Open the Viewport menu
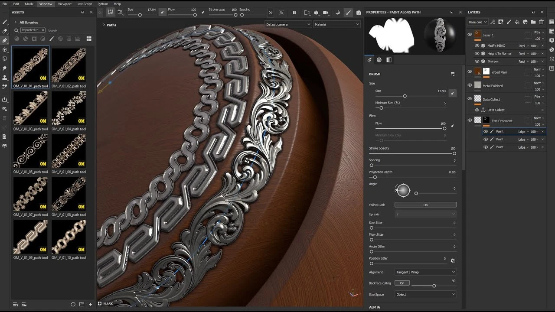This screenshot has width=555, height=312. [65, 4]
